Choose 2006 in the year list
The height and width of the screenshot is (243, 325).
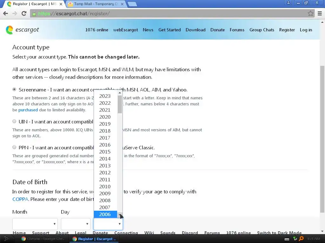105,215
